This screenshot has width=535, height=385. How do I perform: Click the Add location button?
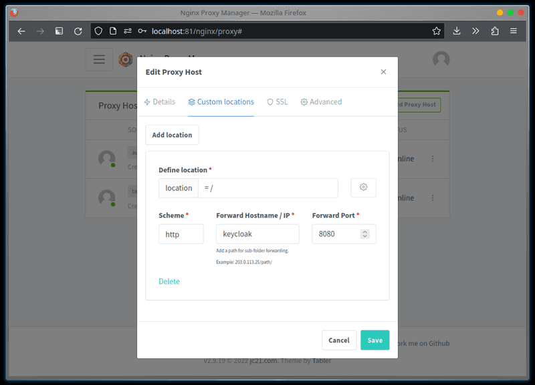(x=172, y=135)
